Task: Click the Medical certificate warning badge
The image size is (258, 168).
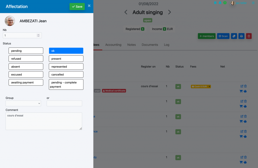Action: pos(114,91)
